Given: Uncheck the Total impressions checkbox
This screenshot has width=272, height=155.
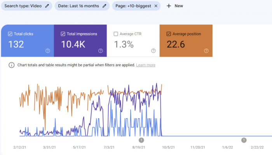Looking at the screenshot, I should pyautogui.click(x=63, y=34).
